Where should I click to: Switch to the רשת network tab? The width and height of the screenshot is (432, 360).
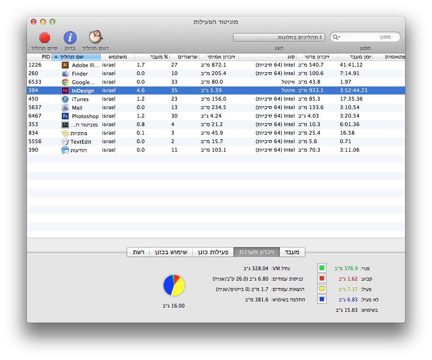click(138, 252)
